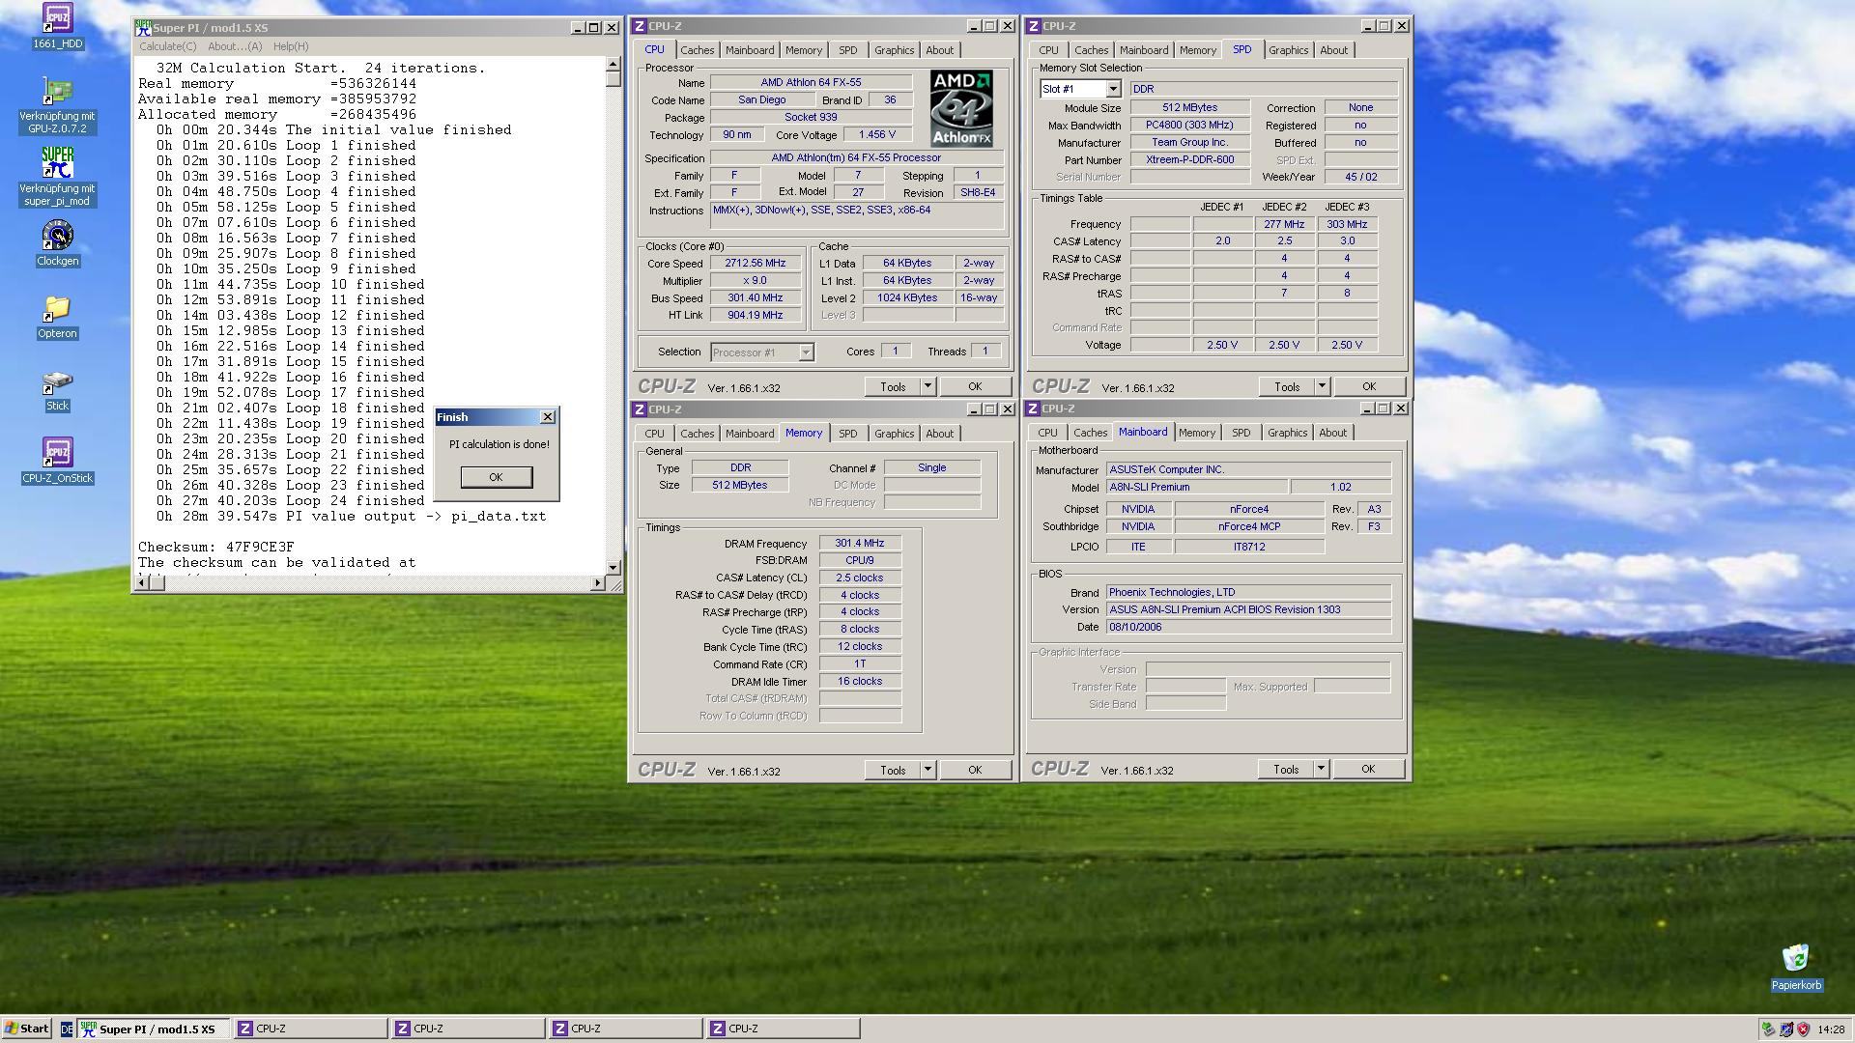
Task: Click the red shield tray icon
Action: (x=1803, y=1029)
